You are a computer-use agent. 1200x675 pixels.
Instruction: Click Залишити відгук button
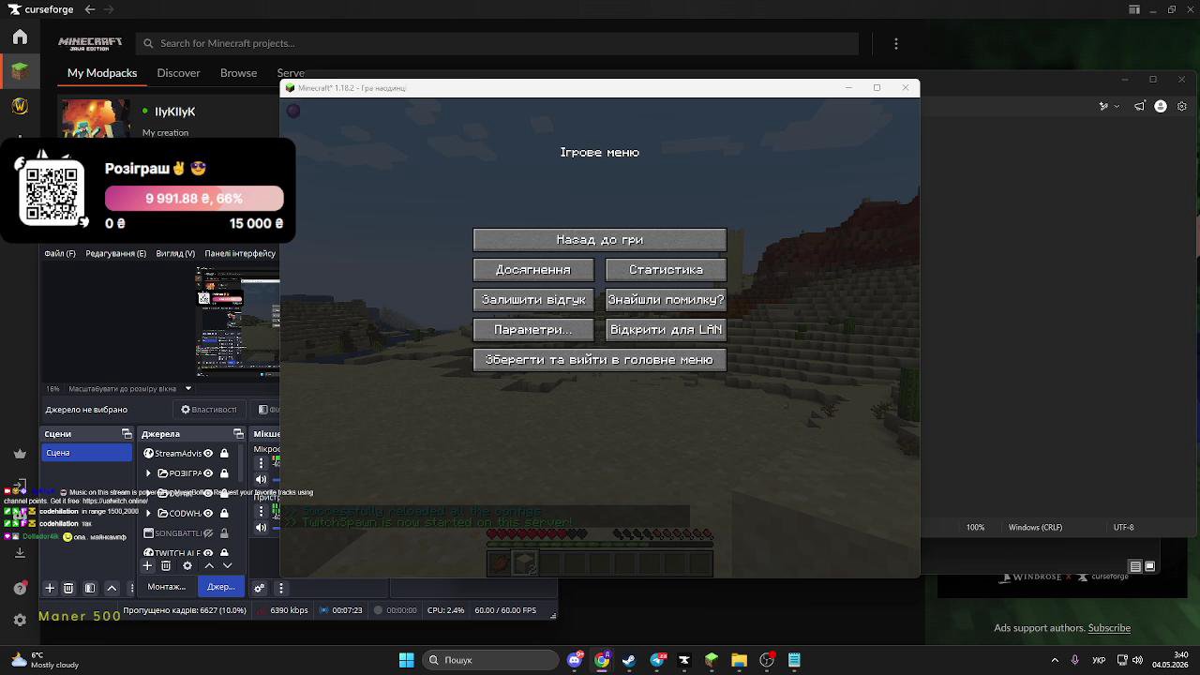(x=533, y=300)
